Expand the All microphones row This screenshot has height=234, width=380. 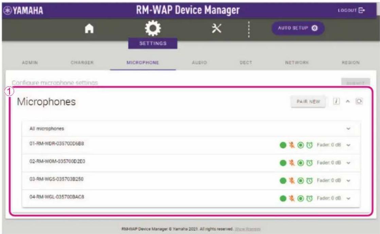point(348,129)
